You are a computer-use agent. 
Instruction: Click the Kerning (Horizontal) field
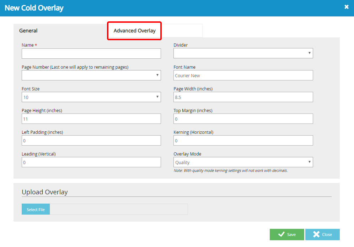[243, 141]
